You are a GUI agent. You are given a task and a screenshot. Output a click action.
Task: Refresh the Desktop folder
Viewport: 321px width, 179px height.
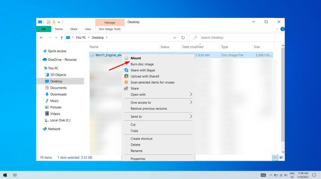tap(183, 37)
